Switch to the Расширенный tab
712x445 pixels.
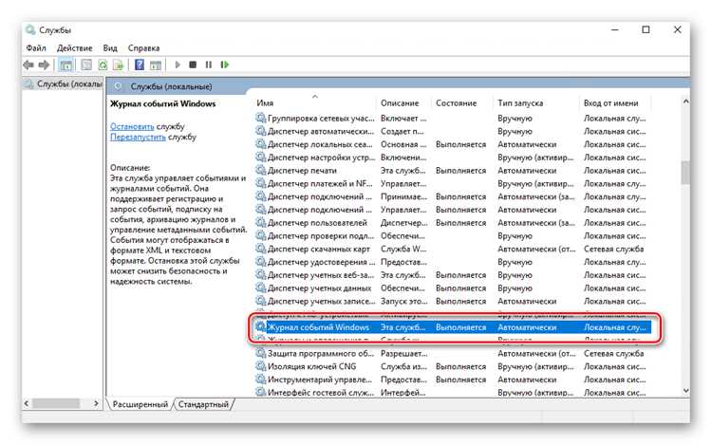140,404
